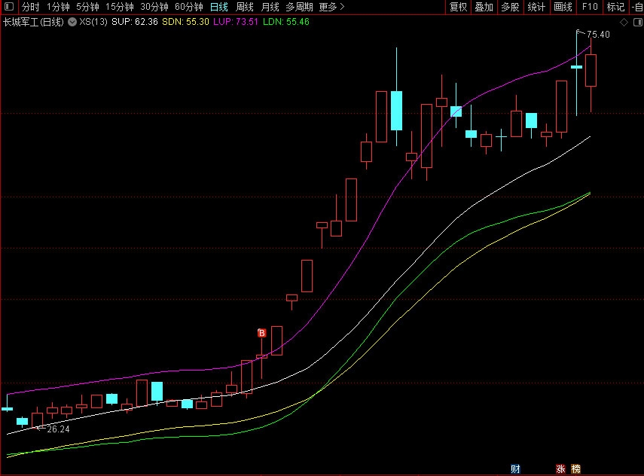Viewport: 644px width, 476px height.
Task: Select the 日线 daily chart tab
Action: pos(219,7)
